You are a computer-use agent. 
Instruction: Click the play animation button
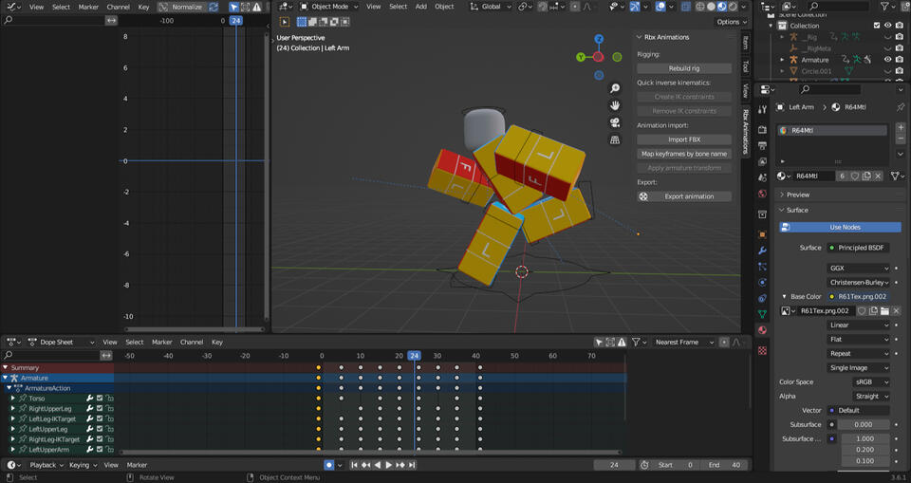click(388, 465)
